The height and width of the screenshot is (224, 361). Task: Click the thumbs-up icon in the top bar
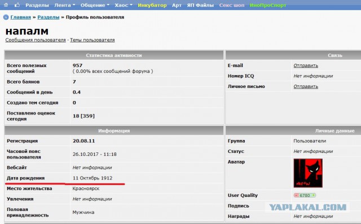click(17, 5)
